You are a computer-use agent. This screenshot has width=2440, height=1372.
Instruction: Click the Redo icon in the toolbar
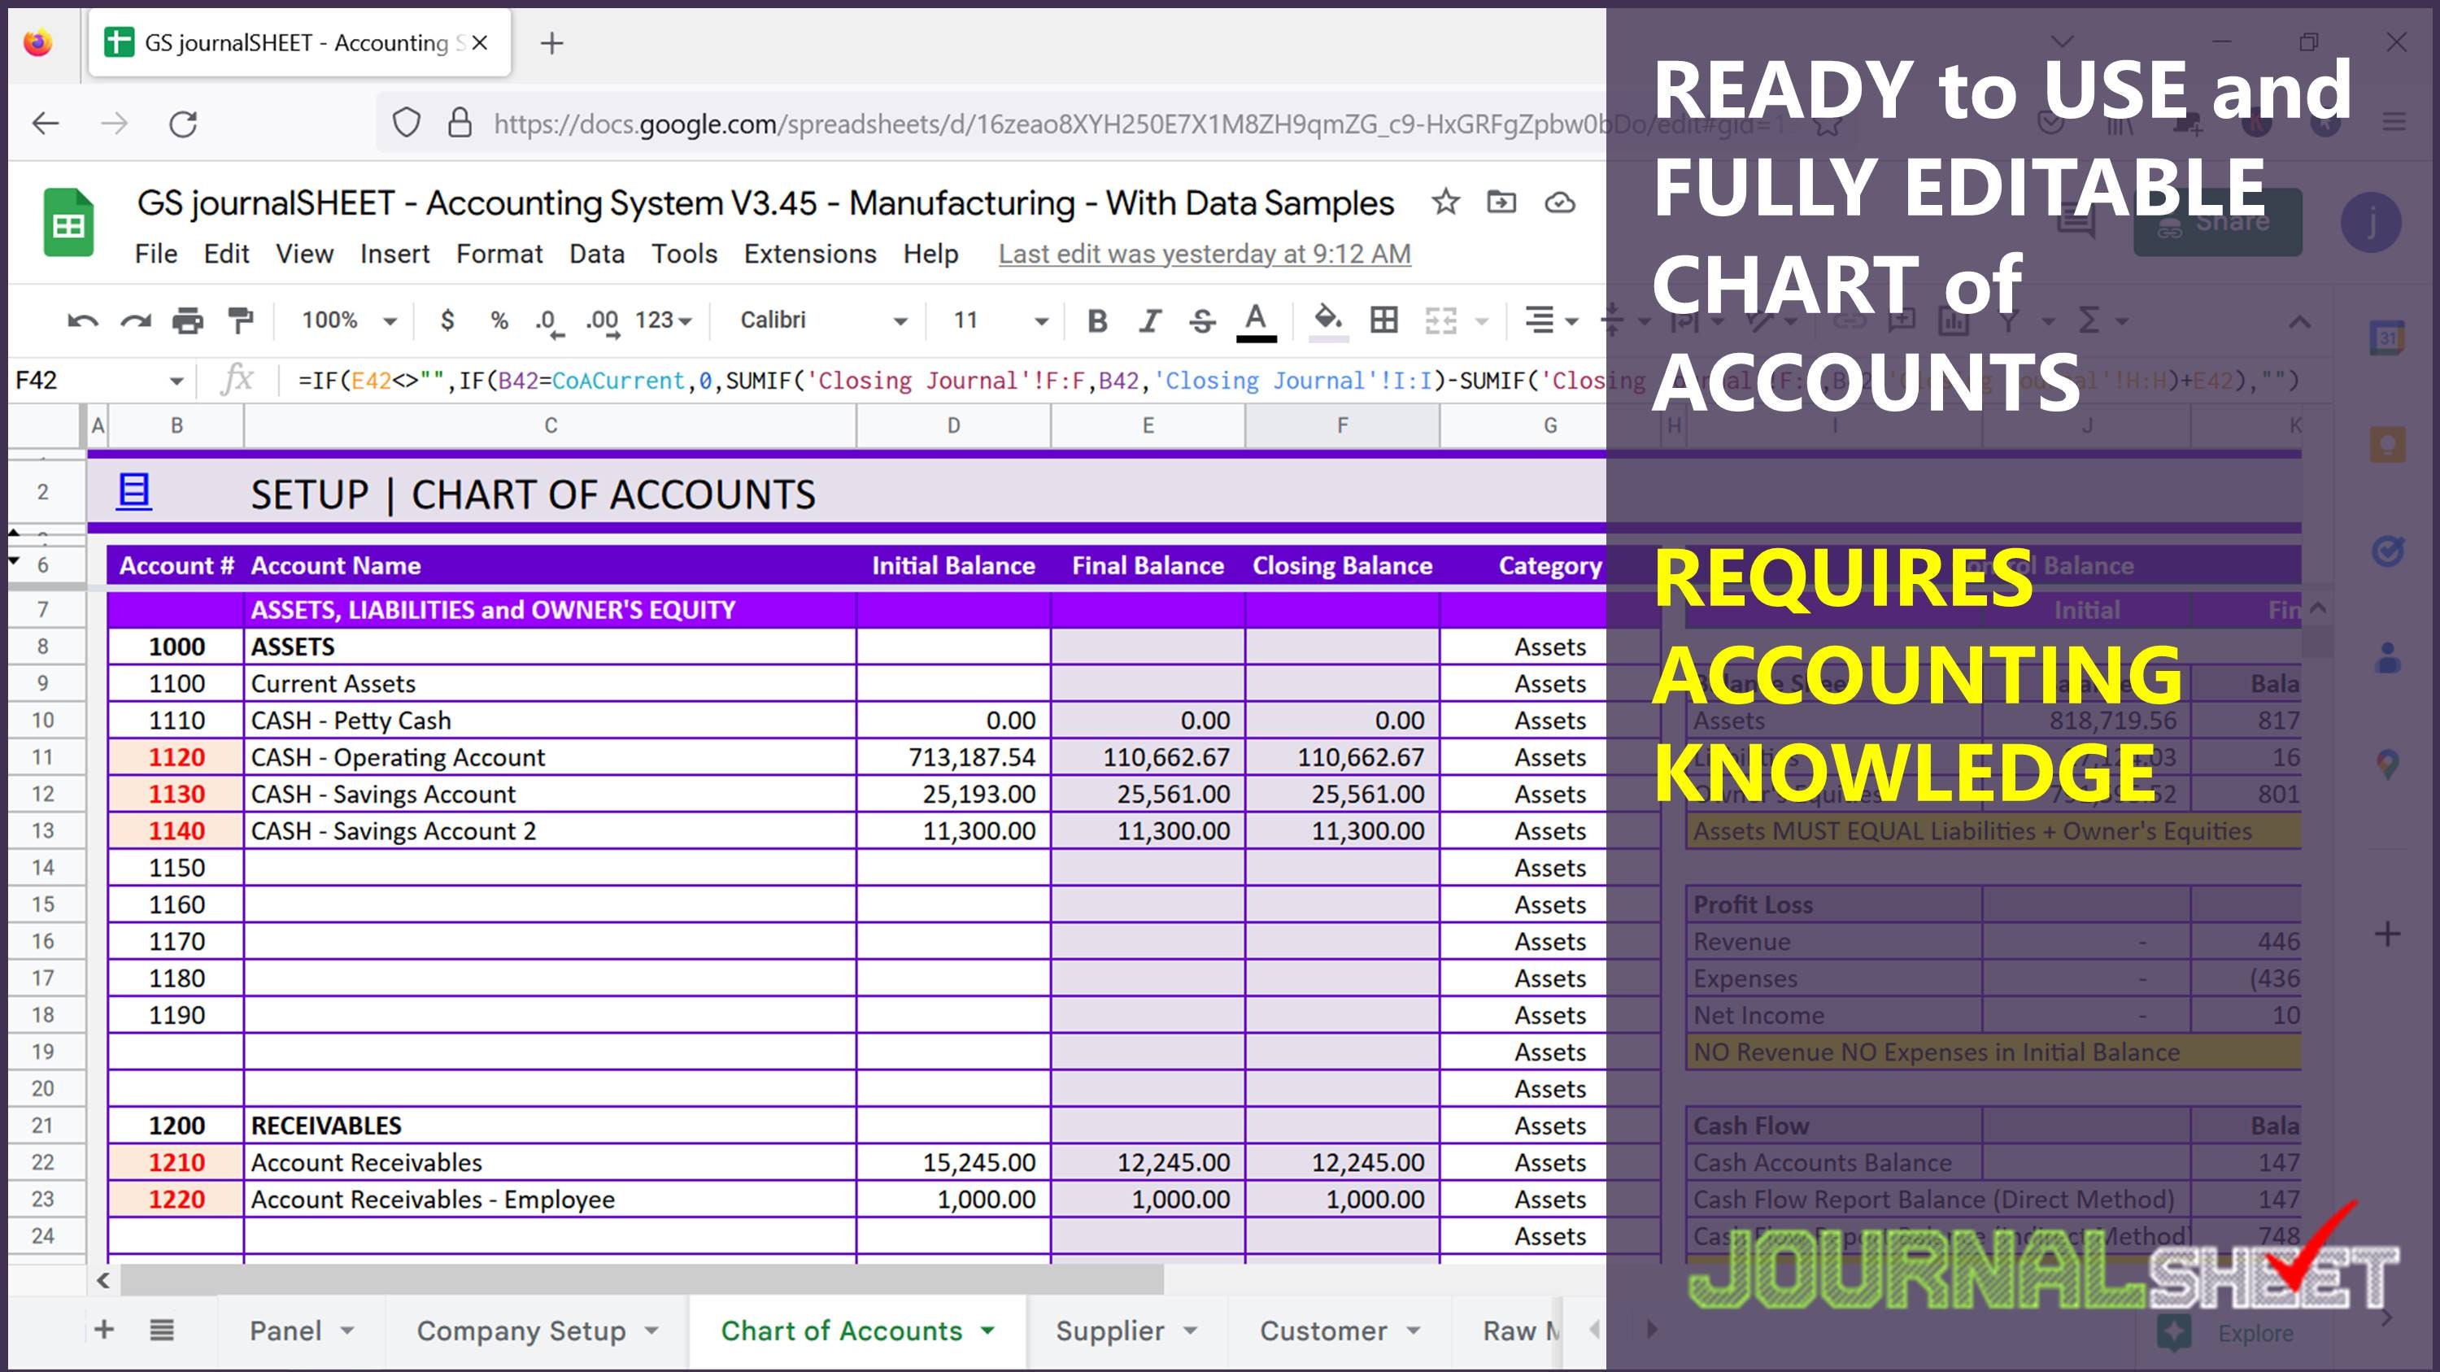tap(136, 321)
